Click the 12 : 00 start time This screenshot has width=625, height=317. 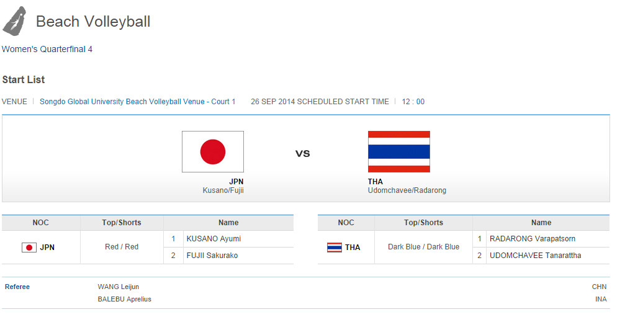(413, 102)
